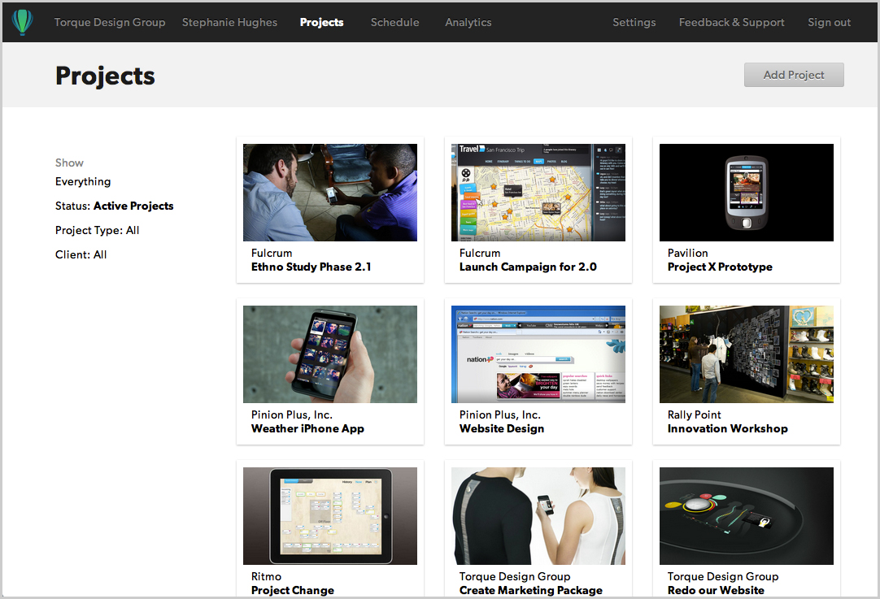This screenshot has height=599, width=880.
Task: Open the Ethno Study Phase 2.1 thumbnail
Action: (329, 193)
